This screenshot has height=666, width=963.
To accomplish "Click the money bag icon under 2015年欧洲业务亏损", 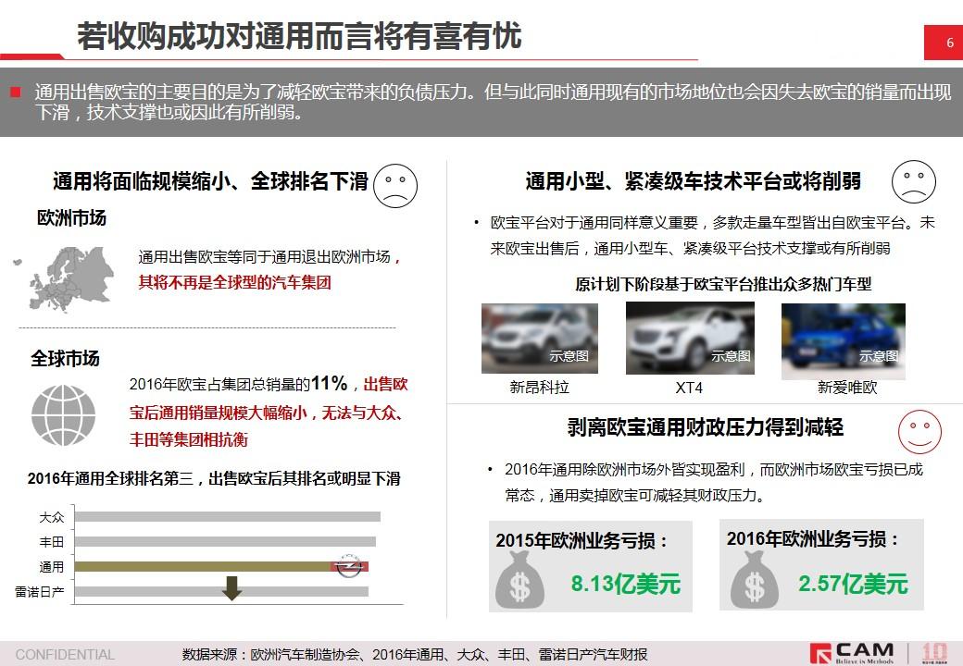I will coord(519,580).
